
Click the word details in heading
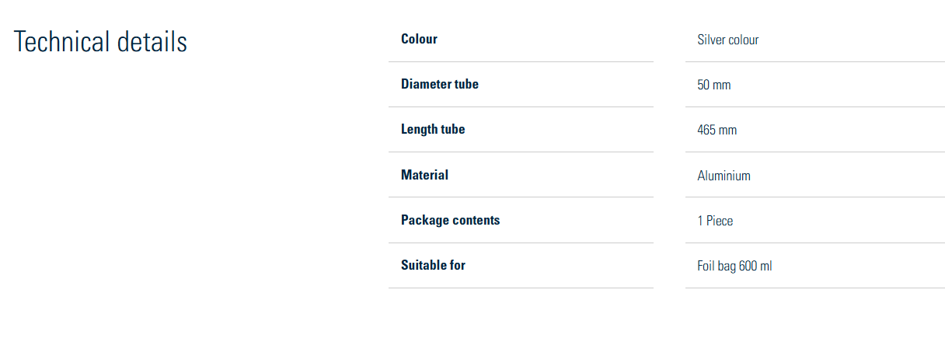(152, 42)
